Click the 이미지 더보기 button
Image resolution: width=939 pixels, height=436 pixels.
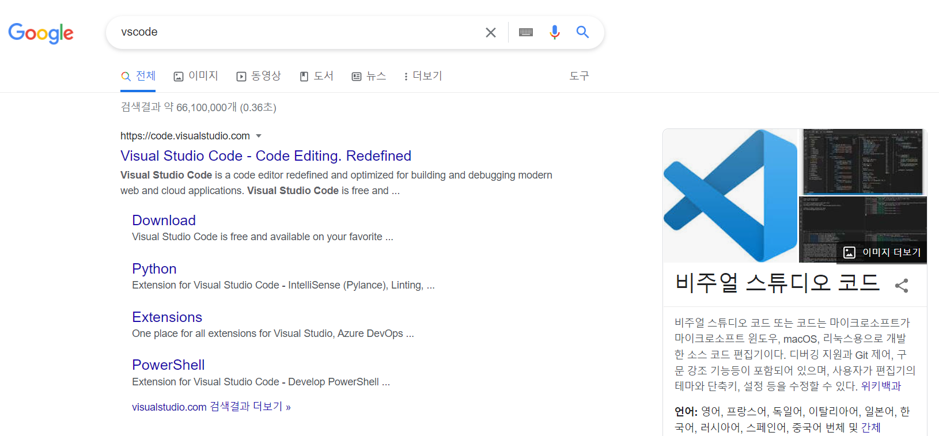click(x=882, y=252)
